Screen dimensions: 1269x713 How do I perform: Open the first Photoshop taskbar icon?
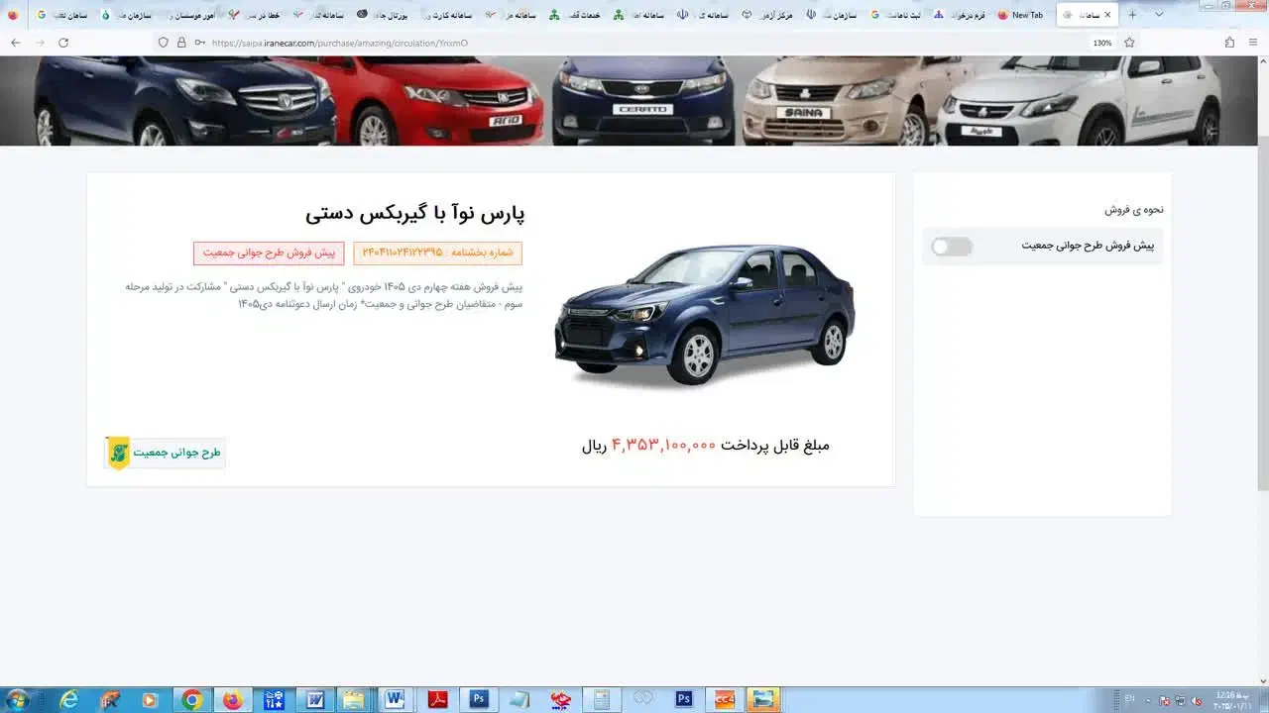tap(479, 700)
